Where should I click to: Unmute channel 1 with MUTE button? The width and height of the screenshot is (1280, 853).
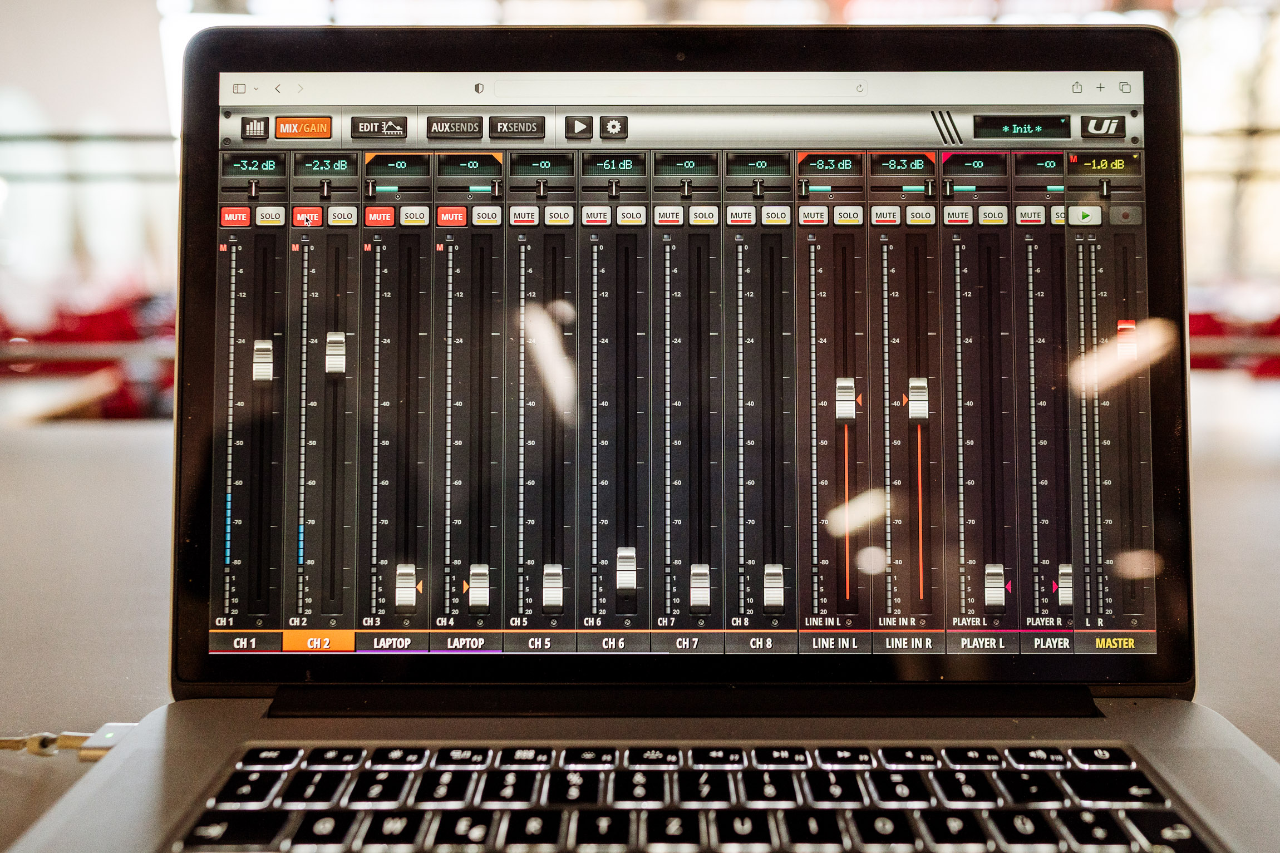(x=235, y=217)
